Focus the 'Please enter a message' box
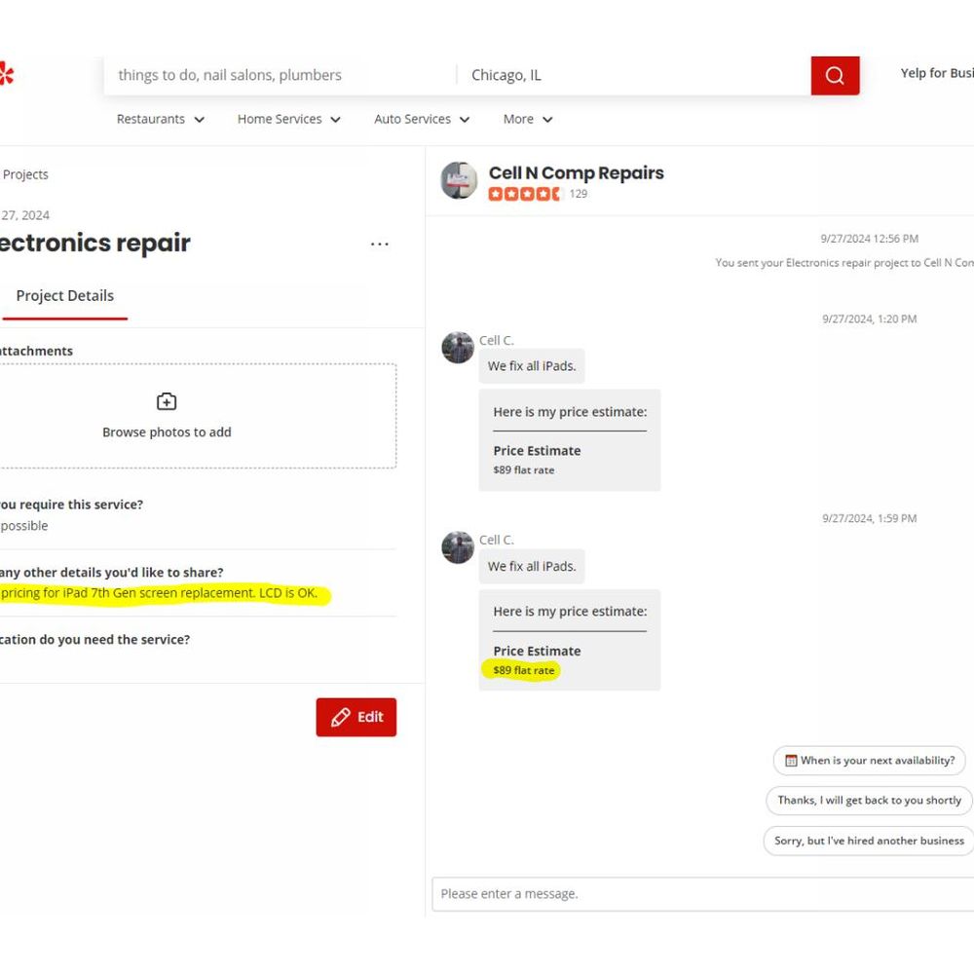 point(702,894)
